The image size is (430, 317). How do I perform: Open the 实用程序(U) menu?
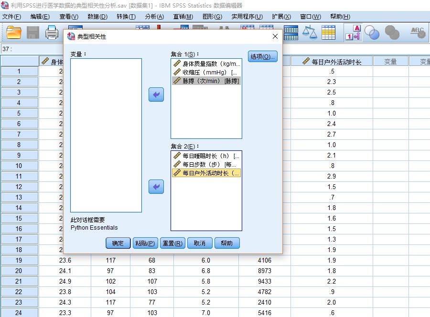point(247,16)
